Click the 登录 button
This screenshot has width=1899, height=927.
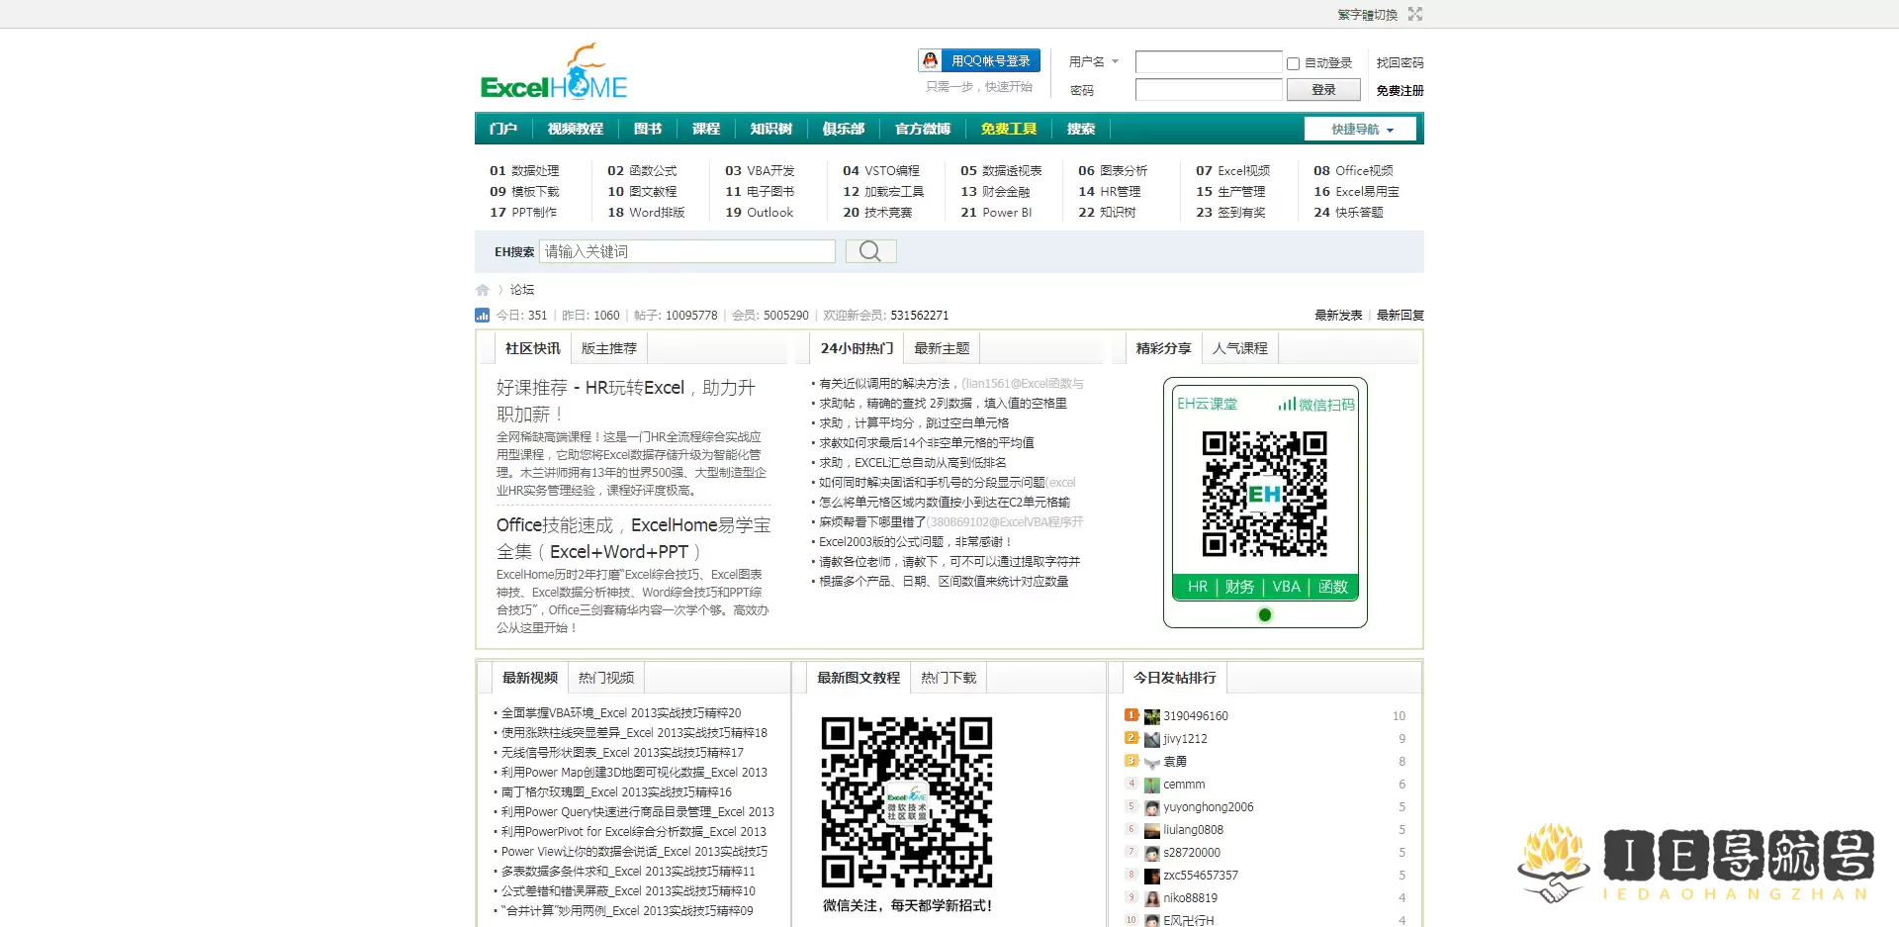[x=1323, y=90]
